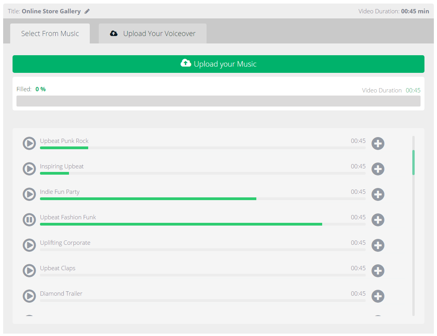The width and height of the screenshot is (437, 336).
Task: Add Upbeat Punk Rock with plus icon
Action: point(378,144)
